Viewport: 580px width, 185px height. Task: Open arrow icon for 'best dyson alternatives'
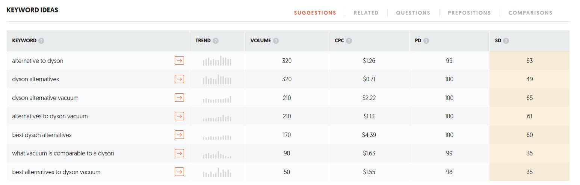tap(179, 135)
